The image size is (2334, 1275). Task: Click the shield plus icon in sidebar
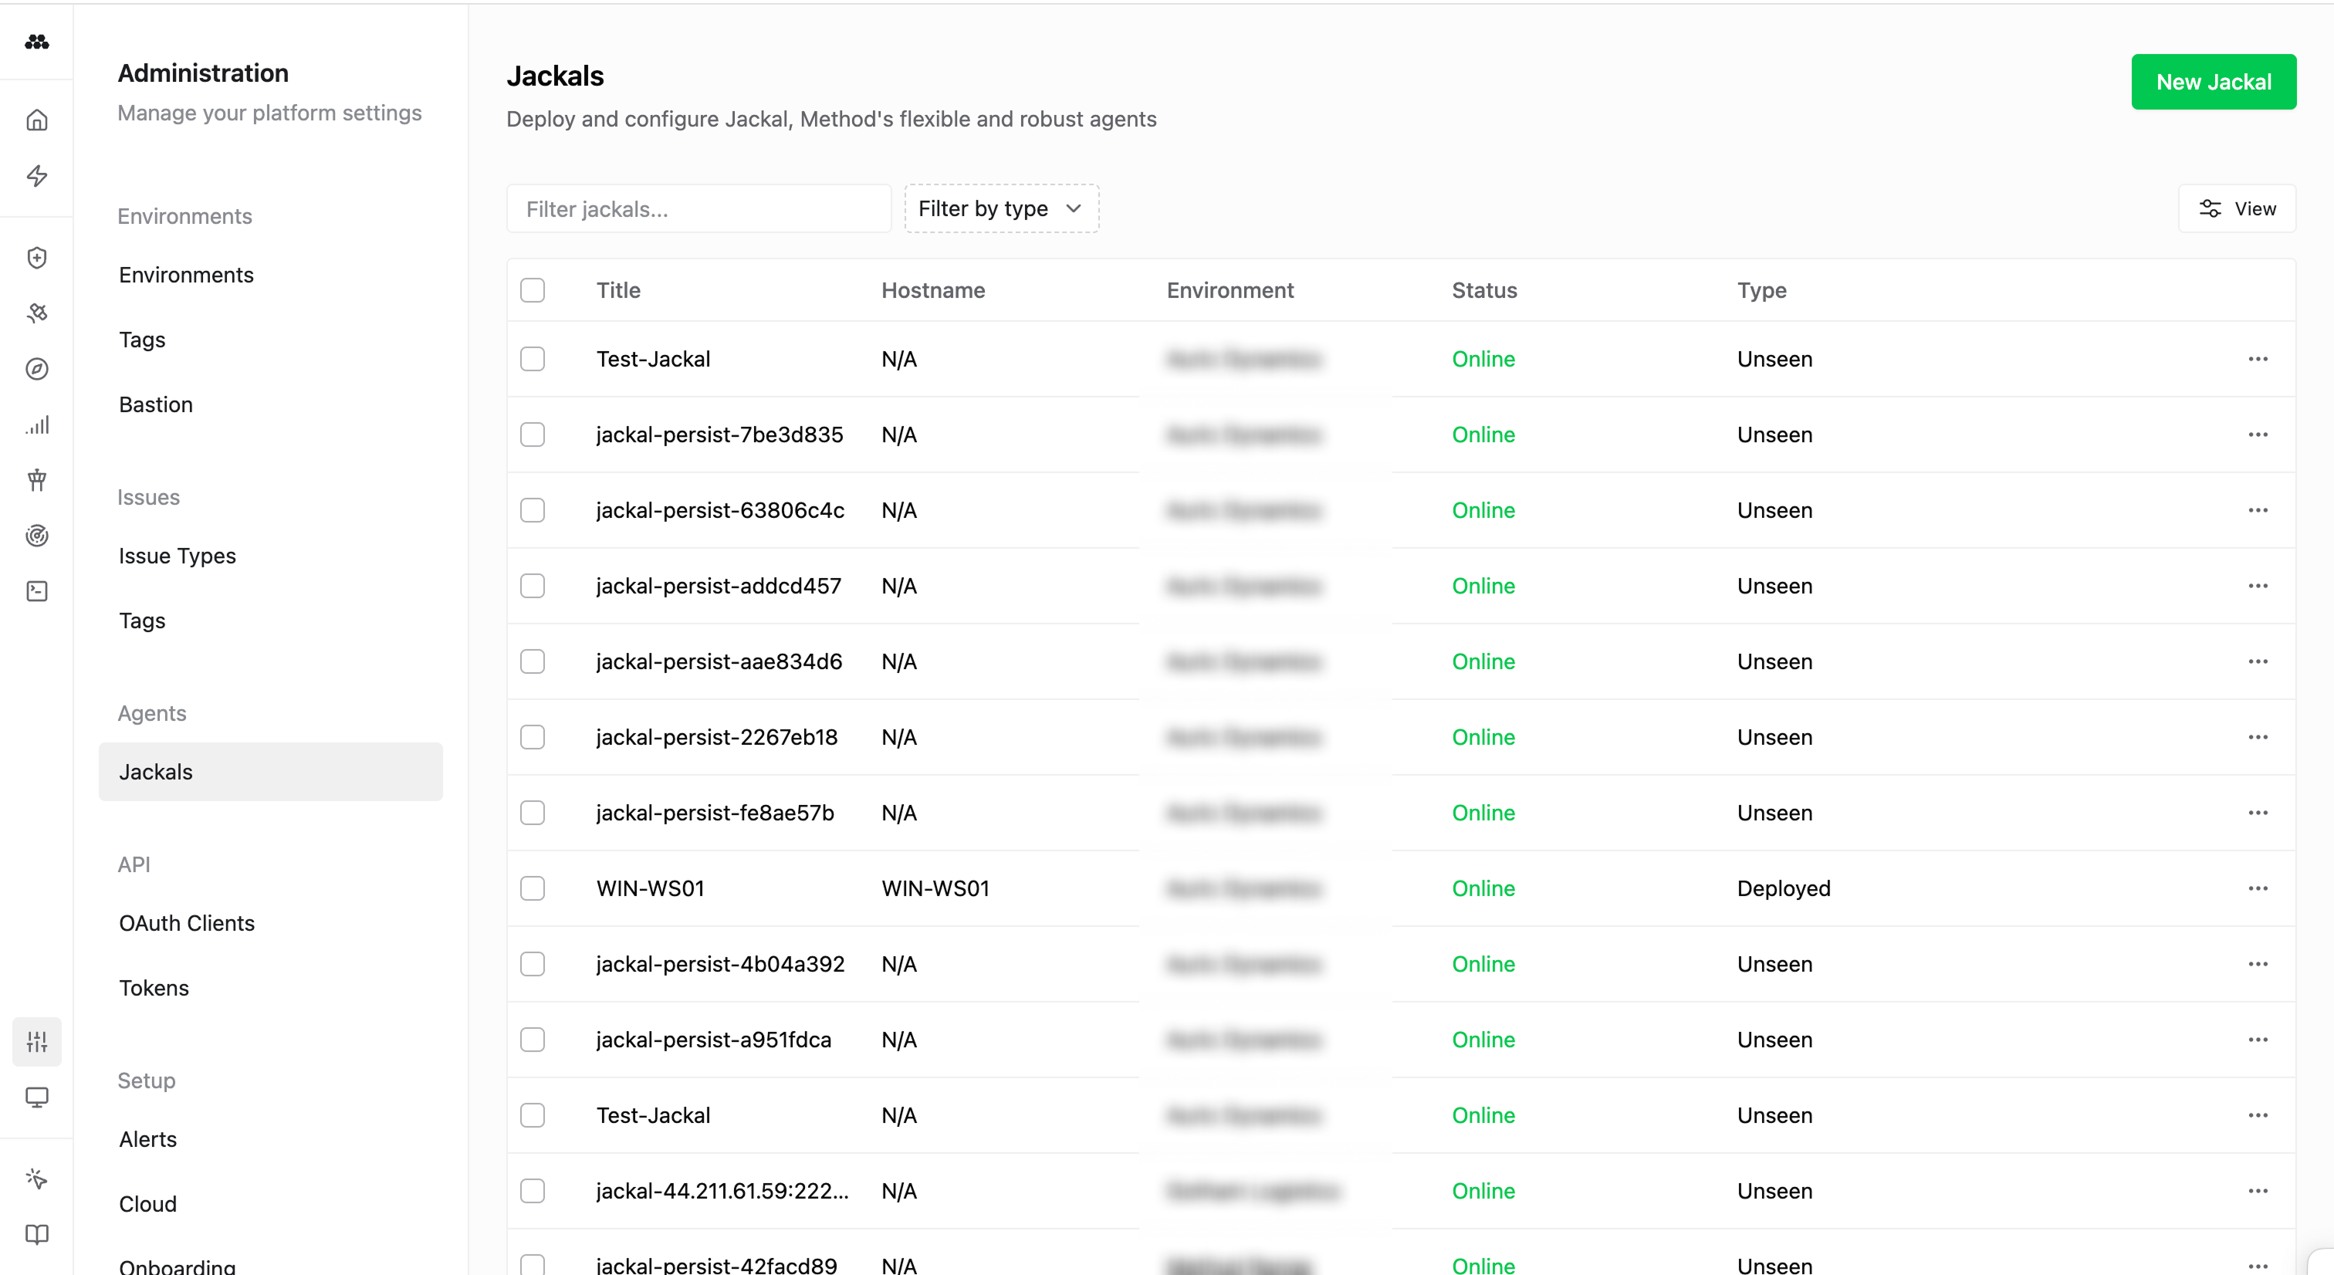(37, 259)
